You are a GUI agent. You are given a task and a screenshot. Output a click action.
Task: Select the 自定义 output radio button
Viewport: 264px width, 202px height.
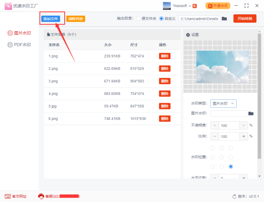161,18
